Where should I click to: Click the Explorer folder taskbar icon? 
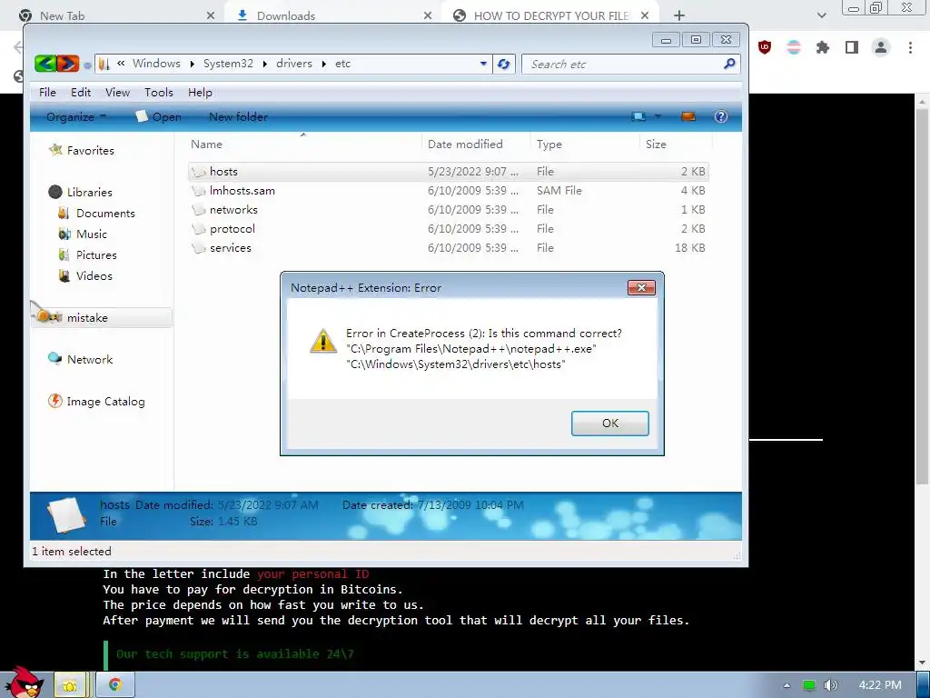[70, 685]
